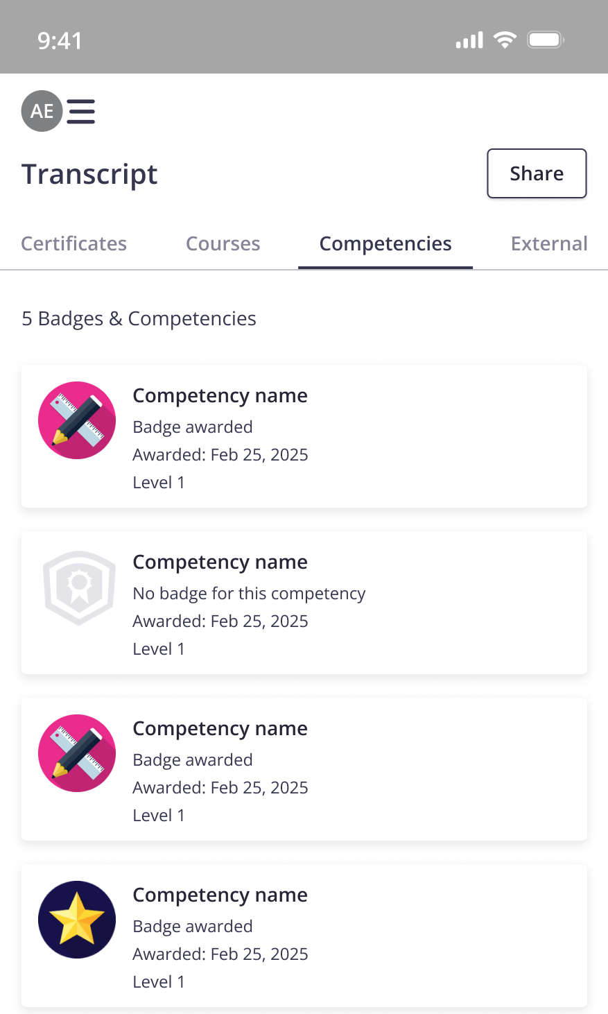Click the gold star badge icon

point(77,920)
